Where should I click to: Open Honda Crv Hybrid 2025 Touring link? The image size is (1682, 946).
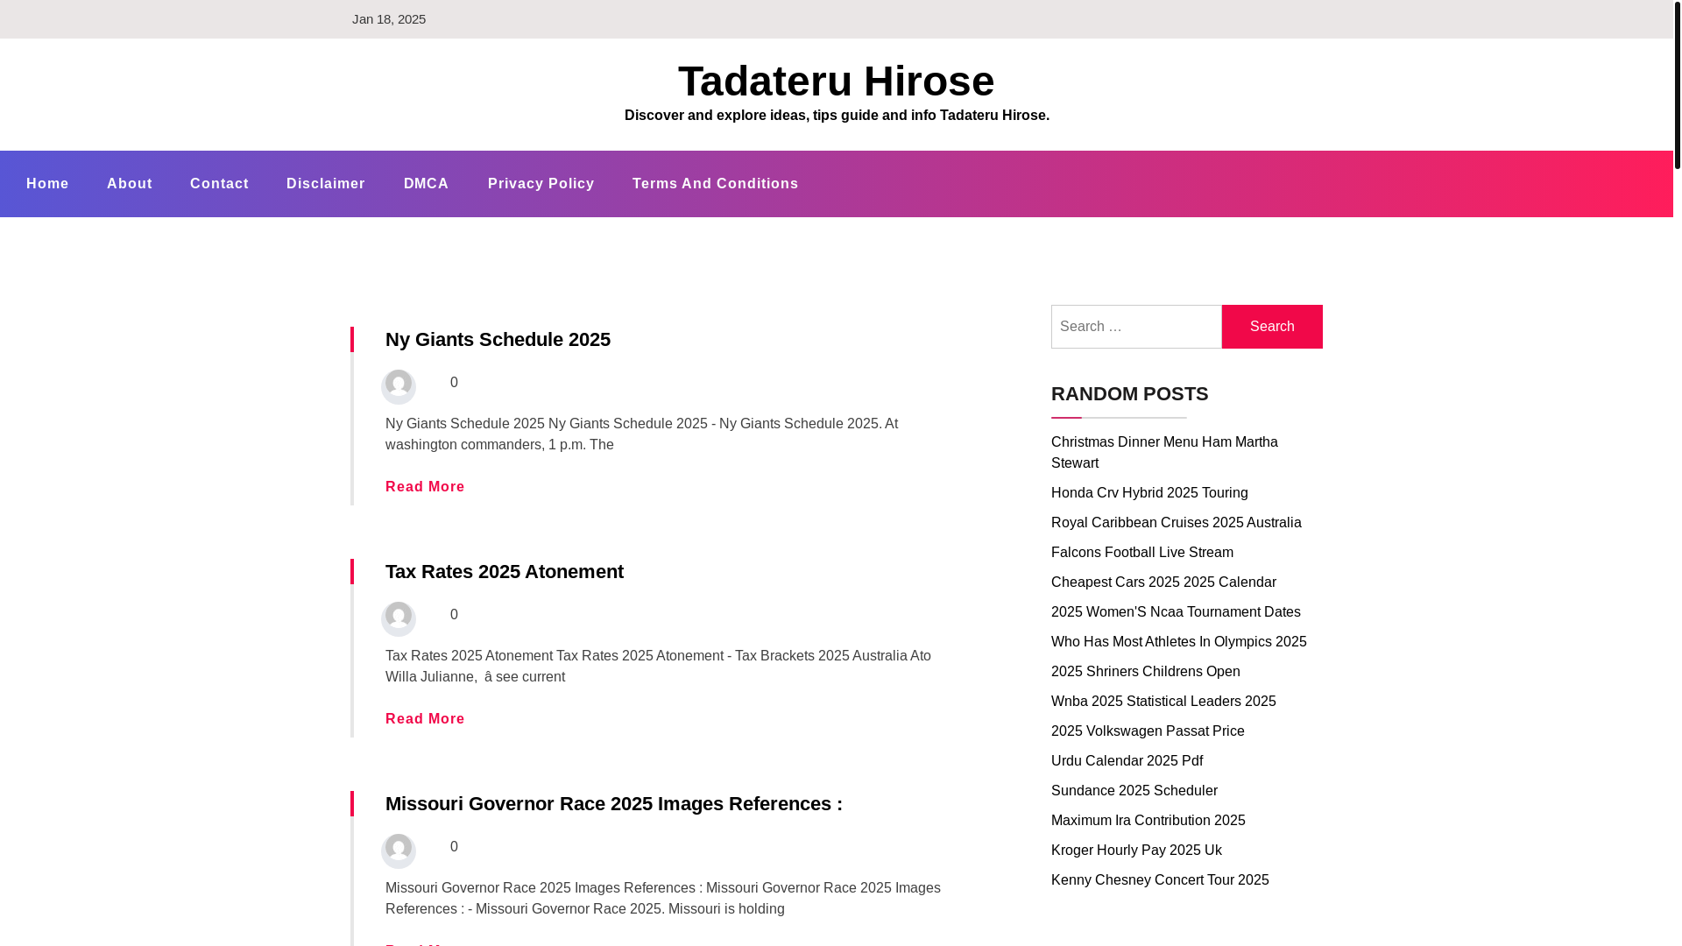pos(1149,492)
